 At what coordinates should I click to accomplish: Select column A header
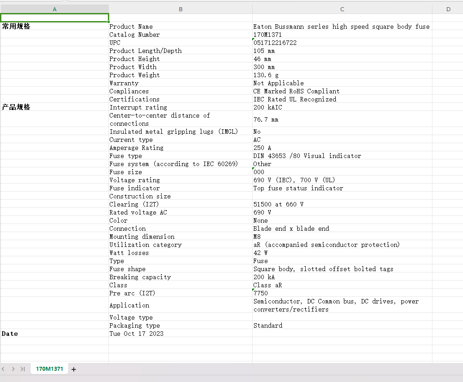coord(55,9)
